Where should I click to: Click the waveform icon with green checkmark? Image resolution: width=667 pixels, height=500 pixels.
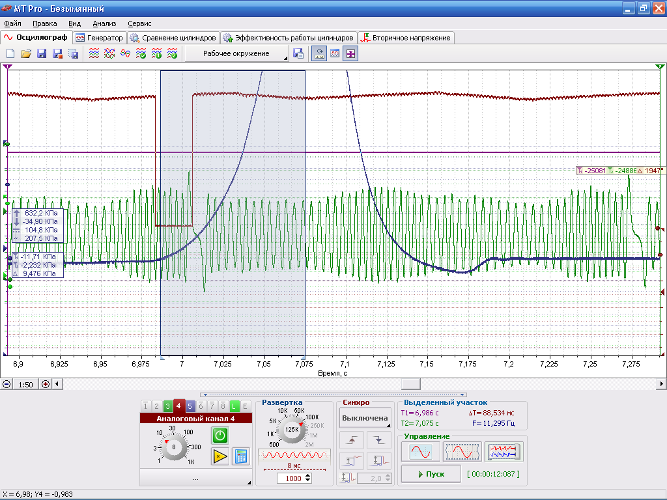pyautogui.click(x=141, y=53)
